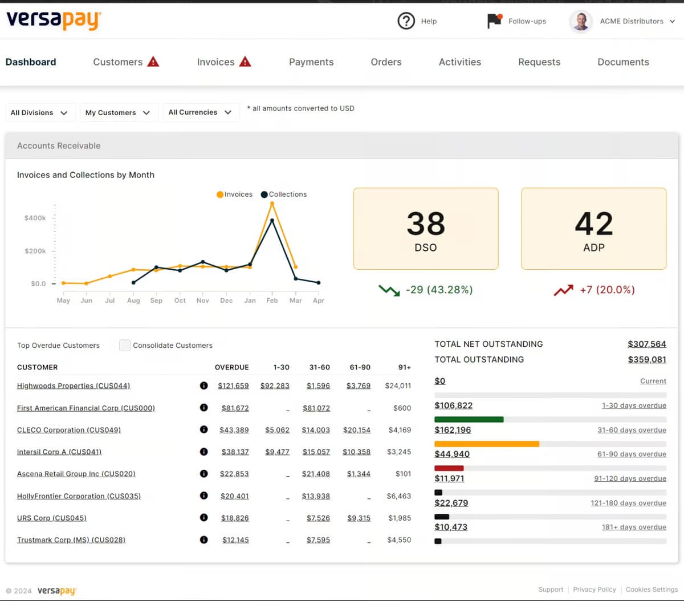Open info icon for HollyFrontier Corporation
684x601 pixels.
204,496
